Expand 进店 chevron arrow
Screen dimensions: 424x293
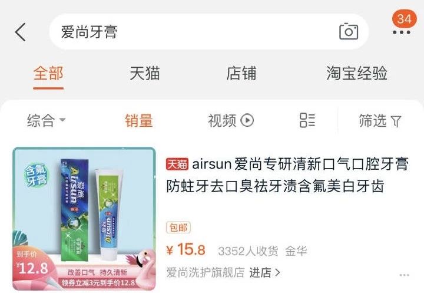coord(277,272)
